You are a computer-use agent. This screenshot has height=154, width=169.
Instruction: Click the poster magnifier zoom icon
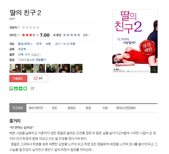(154, 69)
